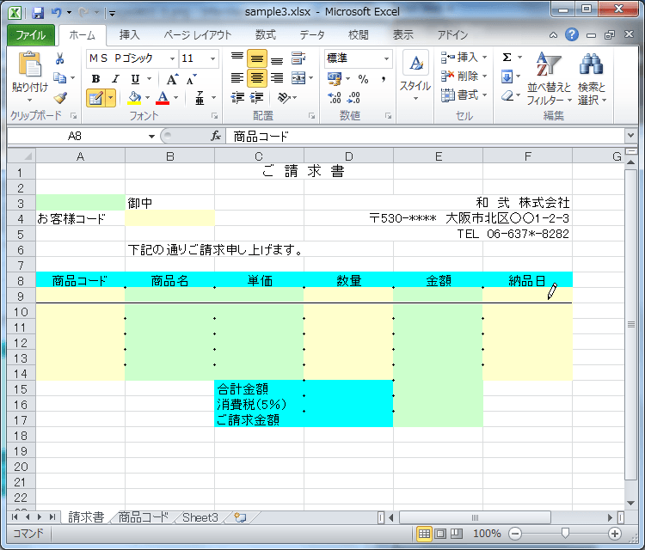Click the phonetic guide (ruby) icon
The height and width of the screenshot is (550, 645).
tap(200, 98)
